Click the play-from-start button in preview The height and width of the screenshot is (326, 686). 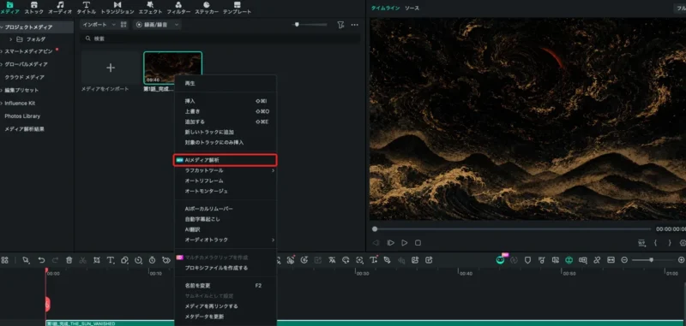click(x=391, y=243)
